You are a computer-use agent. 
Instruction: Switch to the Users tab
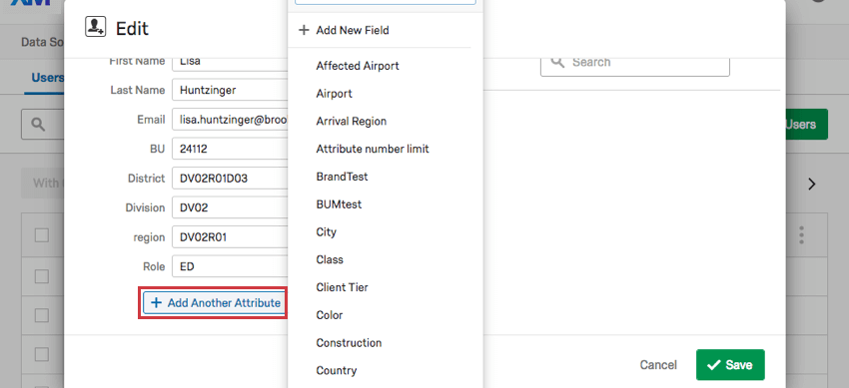[48, 78]
